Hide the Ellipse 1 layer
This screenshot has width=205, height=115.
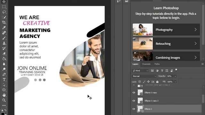134,109
